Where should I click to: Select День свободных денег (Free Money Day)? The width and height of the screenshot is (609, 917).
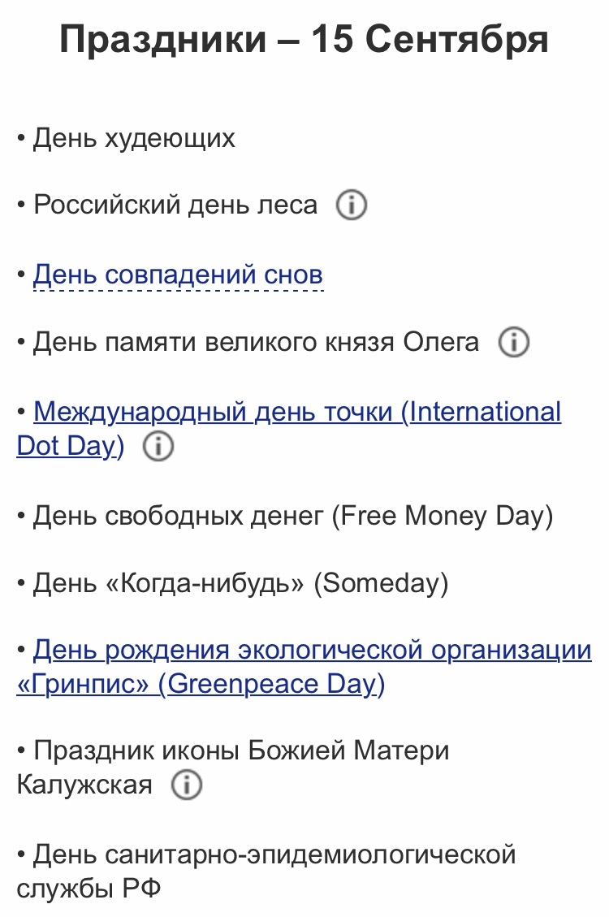coord(292,516)
